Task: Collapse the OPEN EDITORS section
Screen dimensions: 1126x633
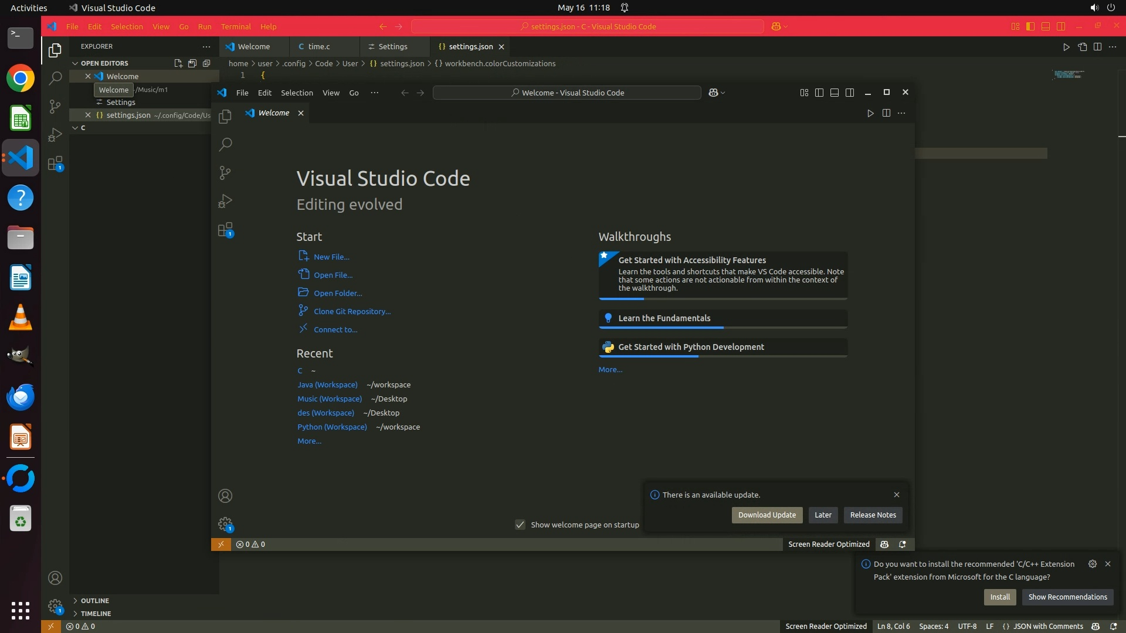Action: pos(104,63)
